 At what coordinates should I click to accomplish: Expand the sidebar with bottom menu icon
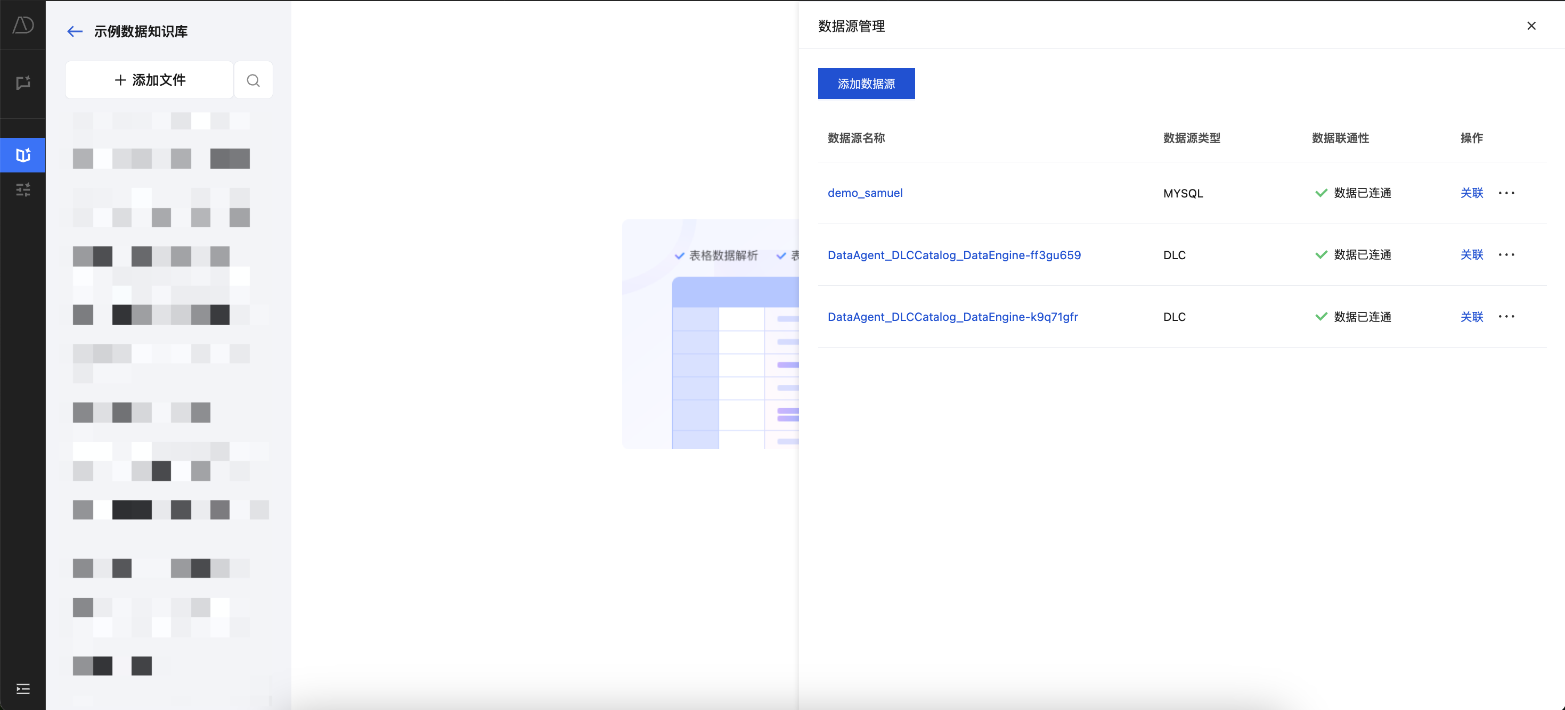point(23,689)
